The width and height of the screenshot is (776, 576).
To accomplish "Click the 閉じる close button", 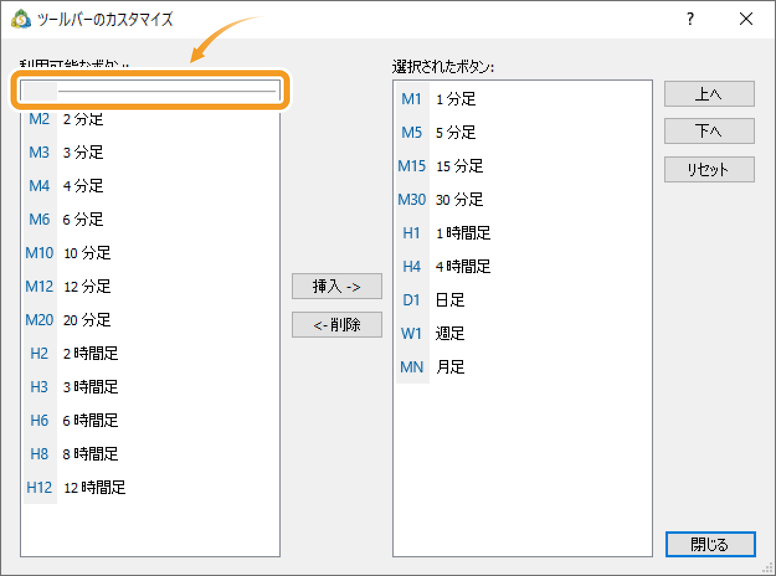I will click(x=710, y=544).
